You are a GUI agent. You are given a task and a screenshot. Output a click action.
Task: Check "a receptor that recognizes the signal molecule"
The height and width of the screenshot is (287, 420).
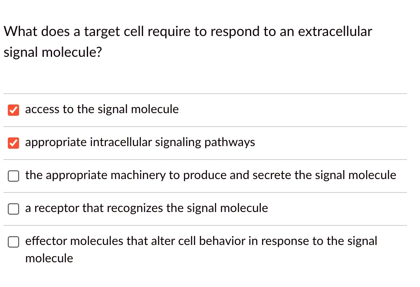pyautogui.click(x=13, y=209)
